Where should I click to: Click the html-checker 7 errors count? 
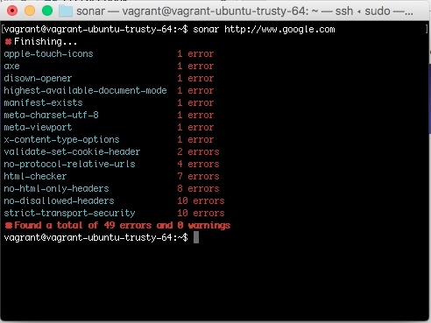click(198, 177)
